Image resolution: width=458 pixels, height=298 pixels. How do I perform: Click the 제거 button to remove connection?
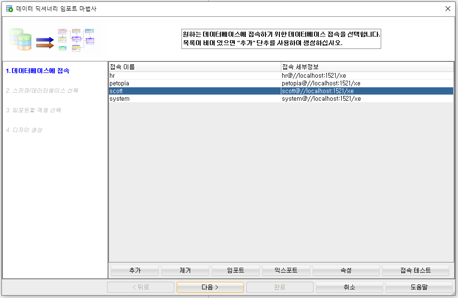[185, 270]
